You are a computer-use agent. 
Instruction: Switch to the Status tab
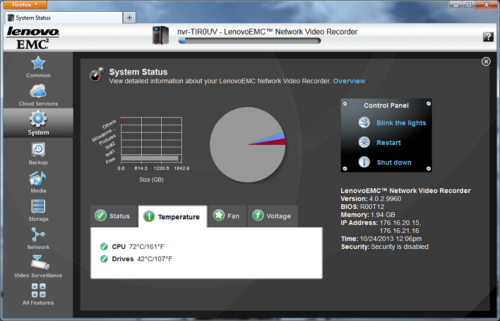[114, 216]
